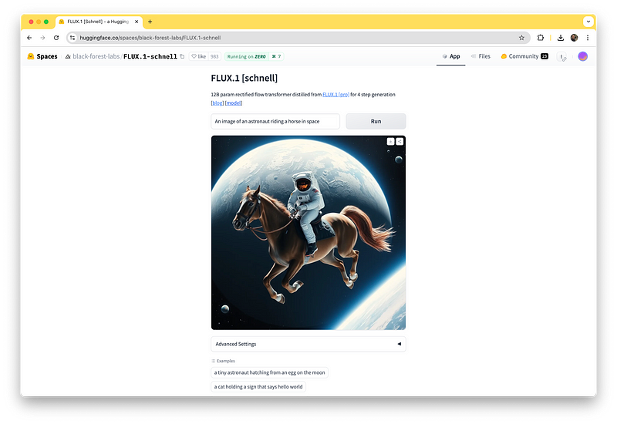Open the browser downloads icon

(x=561, y=38)
